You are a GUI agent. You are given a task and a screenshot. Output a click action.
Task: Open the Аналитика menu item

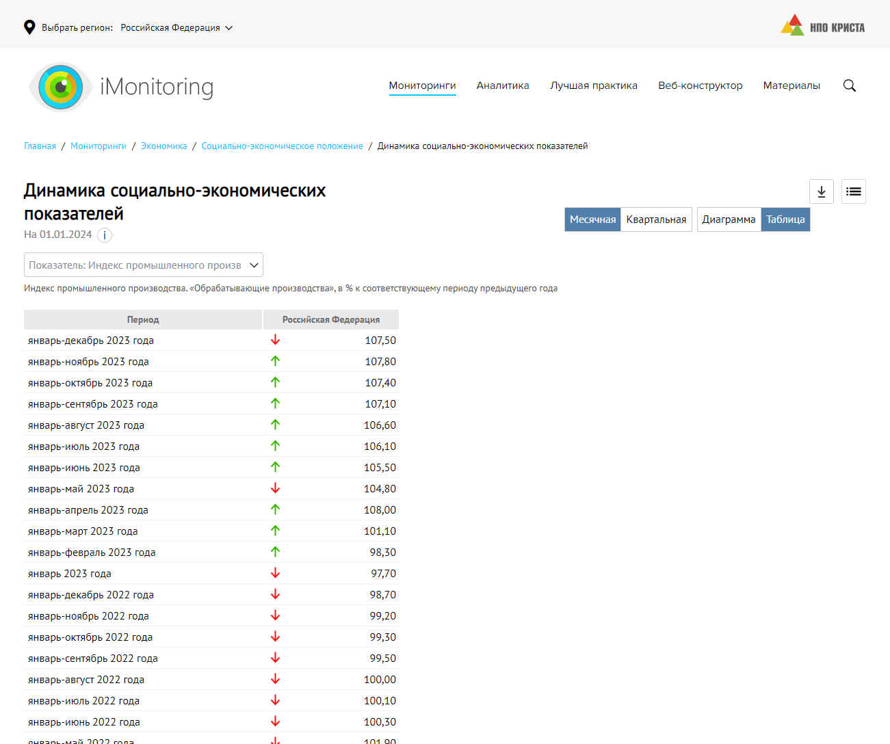[x=503, y=85]
